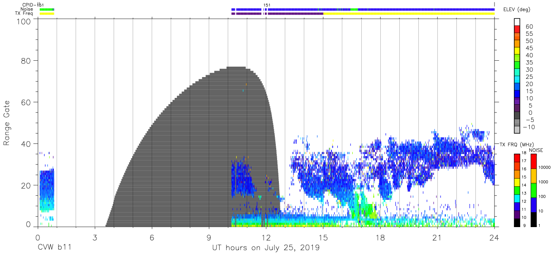Image resolution: width=556 pixels, height=257 pixels.
Task: Select the '151' CPID value near hour 12
Action: (x=267, y=5)
